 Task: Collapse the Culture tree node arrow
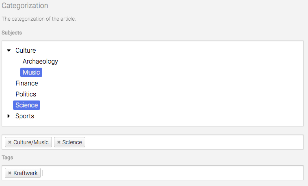point(9,51)
